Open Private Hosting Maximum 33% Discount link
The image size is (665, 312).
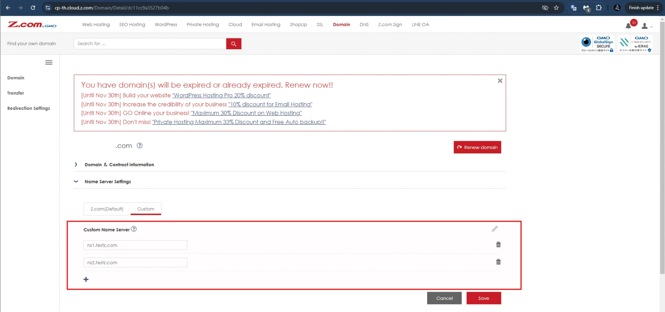(239, 122)
